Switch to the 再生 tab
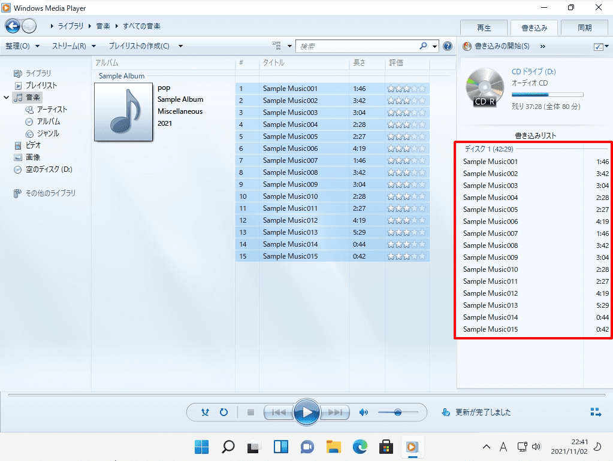This screenshot has width=613, height=461. click(484, 28)
